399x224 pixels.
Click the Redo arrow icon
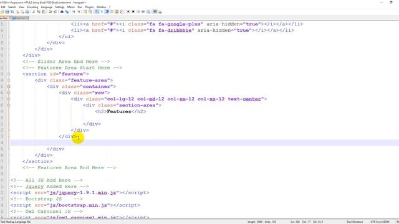(x=55, y=12)
